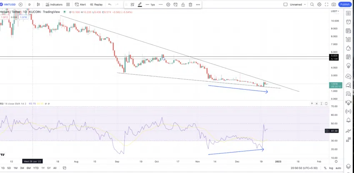Take a chart snapshot with camera icon
Image resolution: width=354 pixels, height=173 pixels.
pyautogui.click(x=334, y=5)
